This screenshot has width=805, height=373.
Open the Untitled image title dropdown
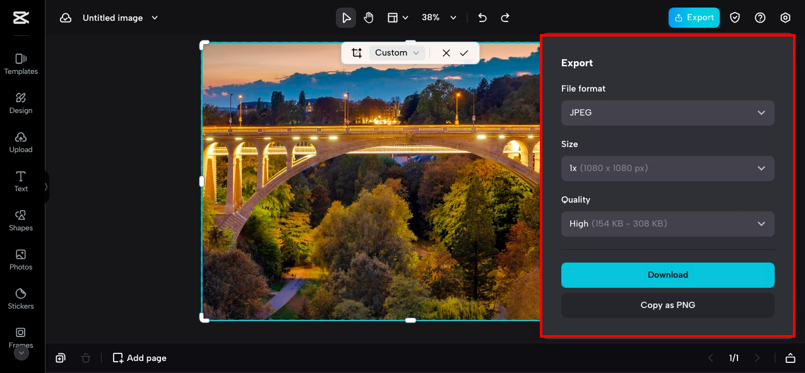click(x=120, y=18)
